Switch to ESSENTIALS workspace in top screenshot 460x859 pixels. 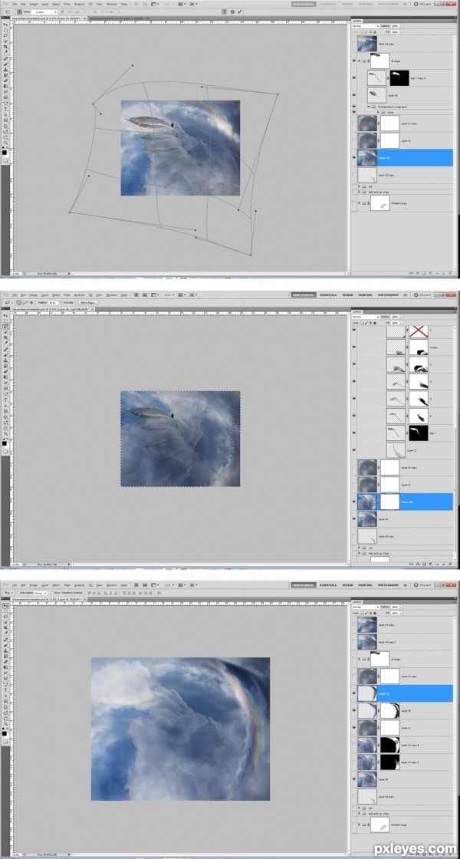pyautogui.click(x=329, y=4)
